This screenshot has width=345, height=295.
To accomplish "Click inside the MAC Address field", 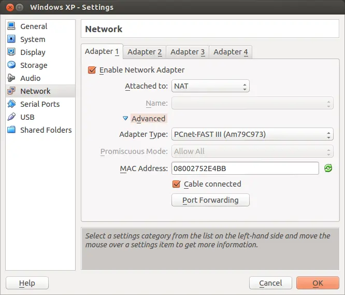I will 245,168.
